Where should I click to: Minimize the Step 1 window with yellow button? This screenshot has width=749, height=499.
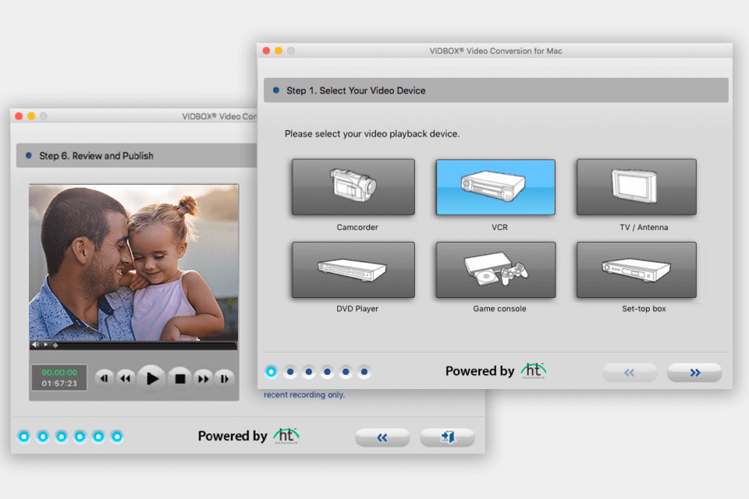coord(279,51)
